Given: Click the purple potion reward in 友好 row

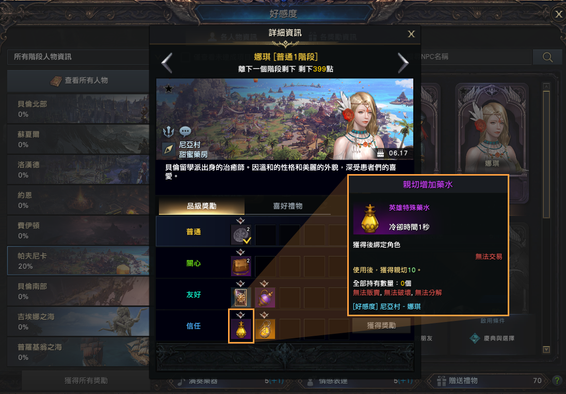Looking at the screenshot, I should point(265,297).
